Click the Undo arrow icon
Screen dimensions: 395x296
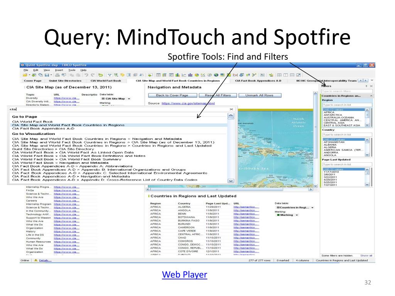[x=86, y=75]
